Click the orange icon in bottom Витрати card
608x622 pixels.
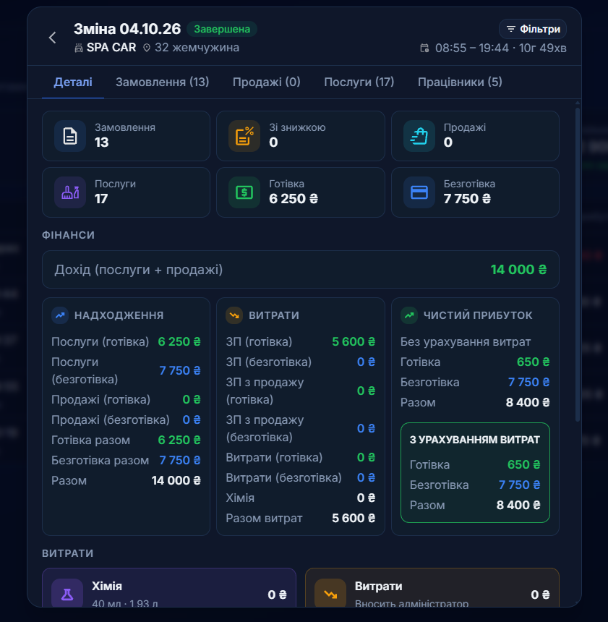tap(330, 595)
